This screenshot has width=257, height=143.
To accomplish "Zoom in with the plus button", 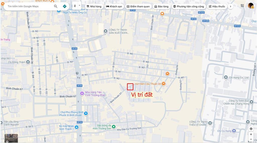I will (x=251, y=134).
